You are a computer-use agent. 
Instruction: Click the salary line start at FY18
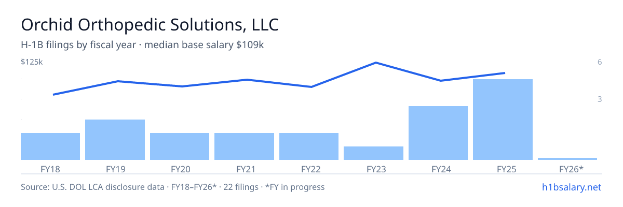pyautogui.click(x=53, y=95)
